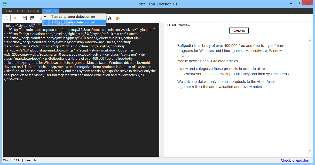Follow the 'Check for updates.' link
The width and height of the screenshot is (315, 165).
(x=295, y=160)
